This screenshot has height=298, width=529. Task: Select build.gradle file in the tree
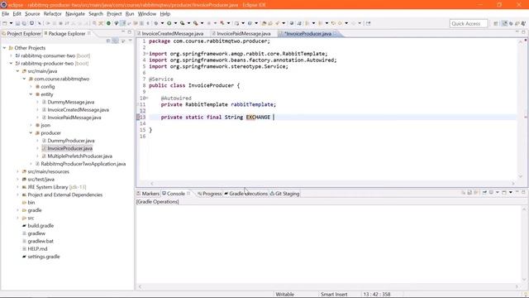pyautogui.click(x=41, y=226)
